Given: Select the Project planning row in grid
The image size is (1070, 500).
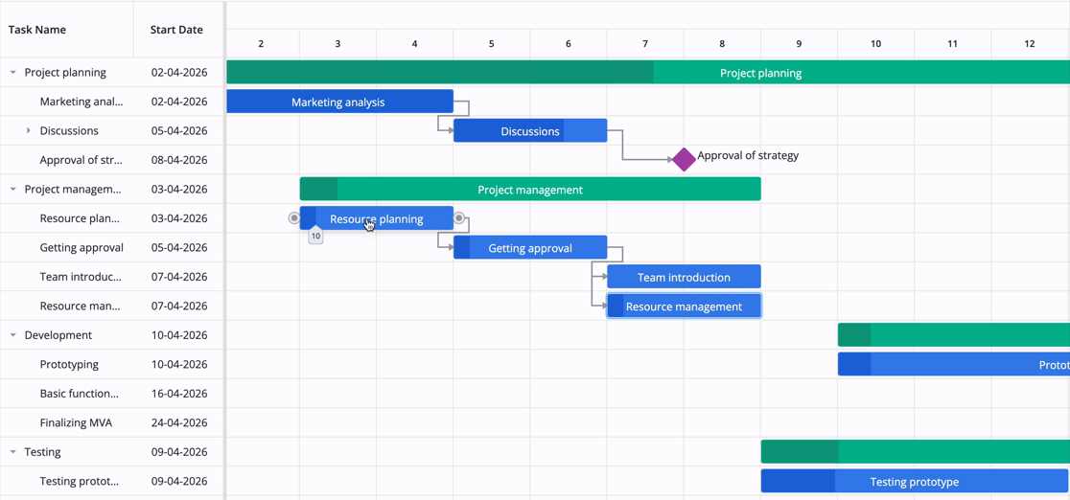Looking at the screenshot, I should point(111,72).
